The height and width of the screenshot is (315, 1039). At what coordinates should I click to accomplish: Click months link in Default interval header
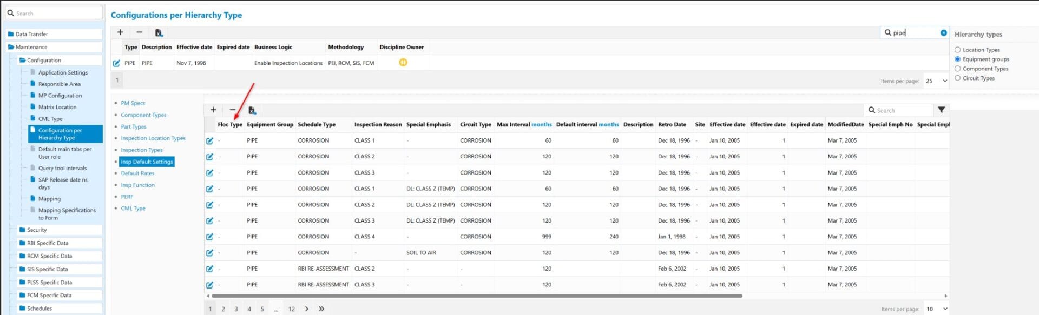(x=609, y=125)
